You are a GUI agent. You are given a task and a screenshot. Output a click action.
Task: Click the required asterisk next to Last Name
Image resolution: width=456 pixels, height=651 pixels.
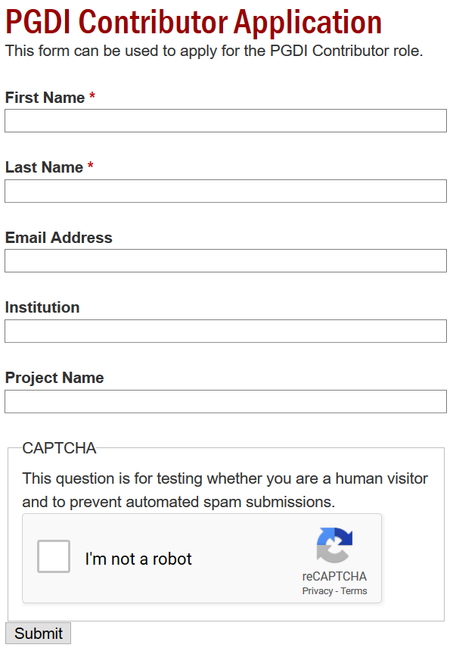[91, 167]
